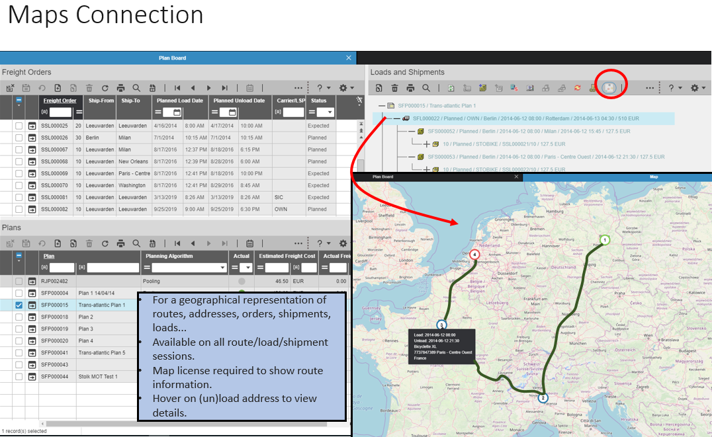Click Duplicate record icon in Plans toolbar
Viewport: 712px width, 437px height.
pyautogui.click(x=73, y=244)
